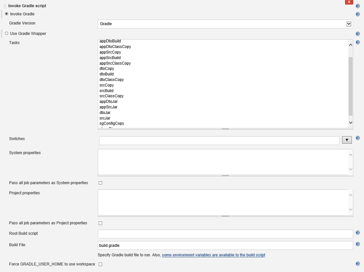Enable Pass all job parameters as System properties

click(100, 183)
